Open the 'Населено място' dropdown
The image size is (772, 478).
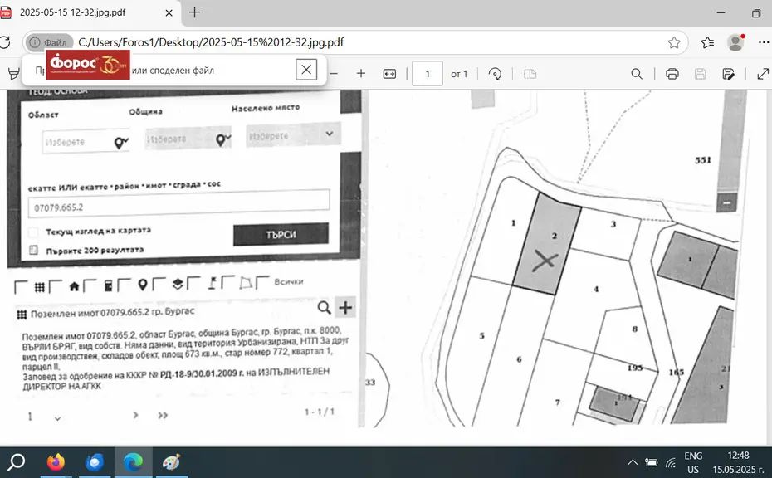[x=292, y=134]
